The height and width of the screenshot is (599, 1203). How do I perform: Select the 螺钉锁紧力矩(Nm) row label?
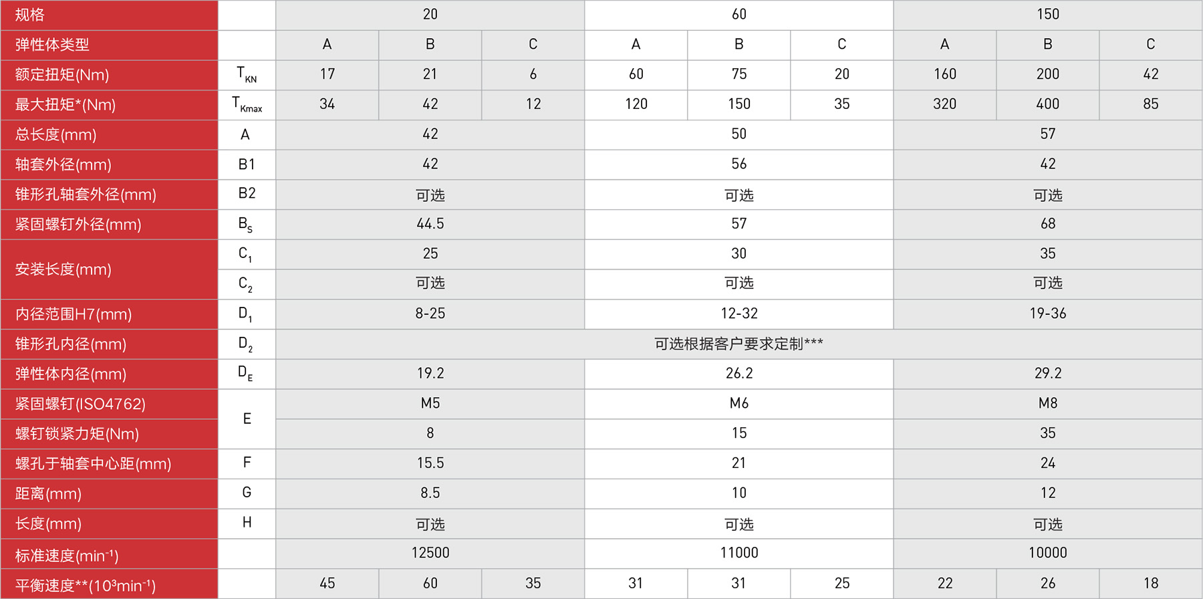(x=109, y=434)
